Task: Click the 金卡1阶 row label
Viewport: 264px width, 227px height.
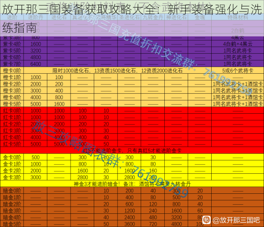Action: tap(12, 164)
